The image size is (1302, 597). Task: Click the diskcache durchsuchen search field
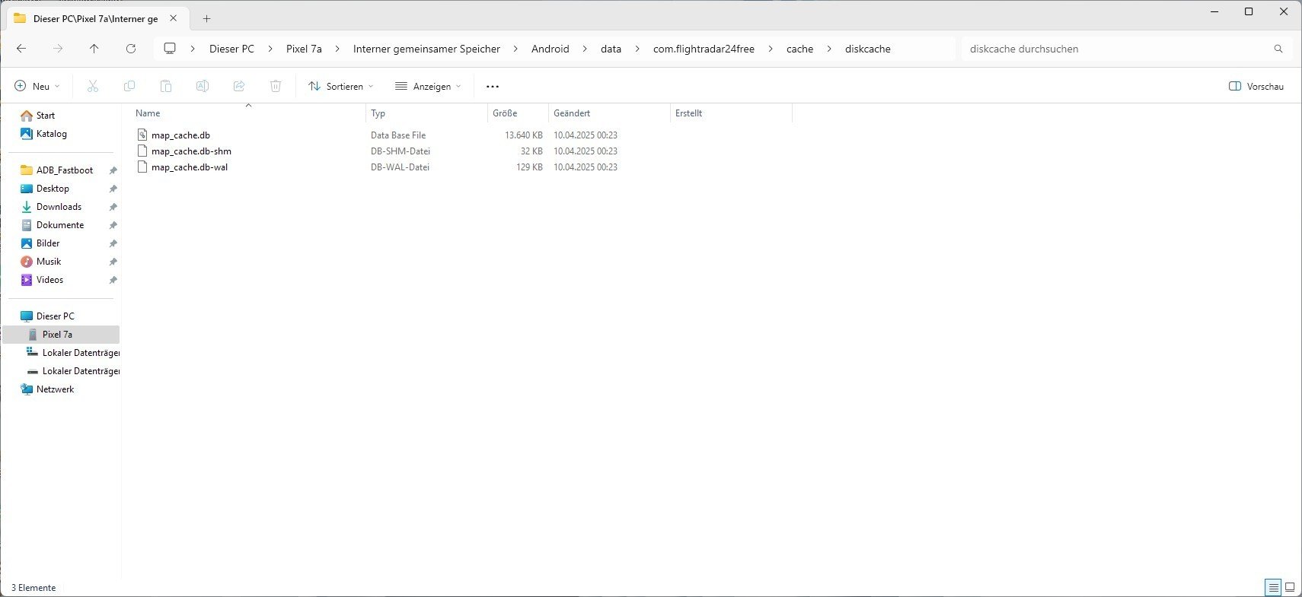point(1112,49)
